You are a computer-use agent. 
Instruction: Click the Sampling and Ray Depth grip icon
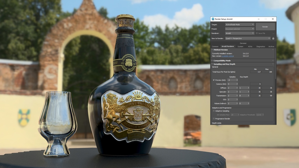tap(273, 64)
